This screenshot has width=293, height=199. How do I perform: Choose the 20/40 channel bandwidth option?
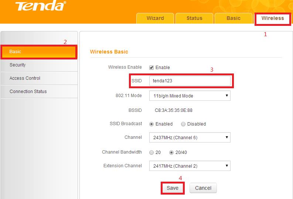pos(171,152)
